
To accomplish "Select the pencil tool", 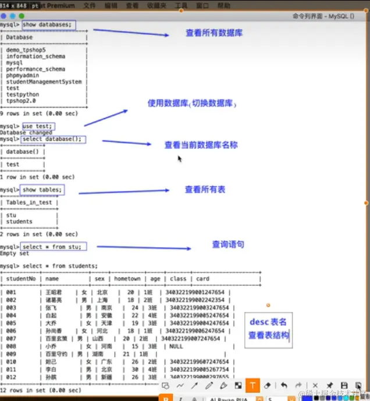I will click(x=209, y=385).
